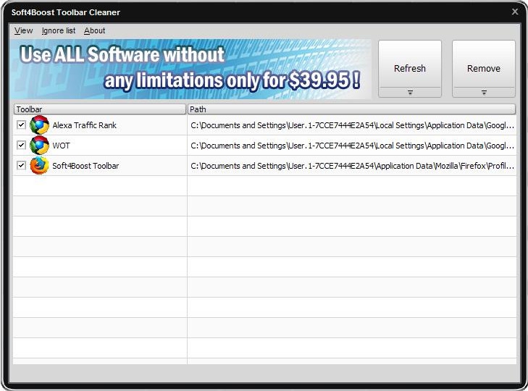Click the Mozilla Firefox profile path cell
This screenshot has width=528, height=391.
[352, 166]
